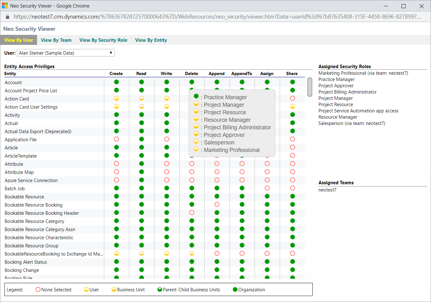Click Bookable Resource Booking Append empty circle
This screenshot has width=431, height=302.
coord(217,204)
